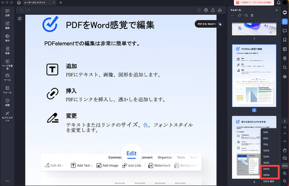This screenshot has width=289, height=186.
Task: Open the notification bell
Action: (x=279, y=3)
